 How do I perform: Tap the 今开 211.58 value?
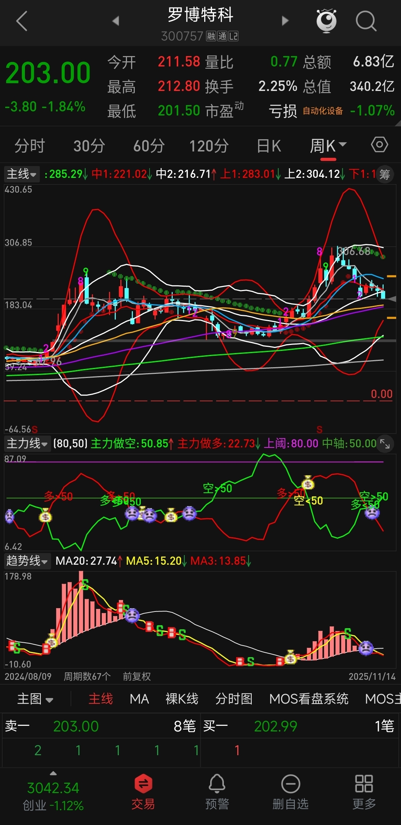click(179, 62)
